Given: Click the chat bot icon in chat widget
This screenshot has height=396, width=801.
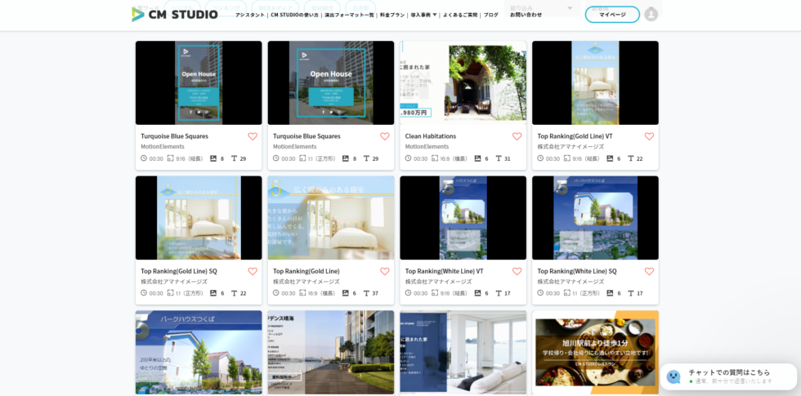Looking at the screenshot, I should tap(673, 376).
